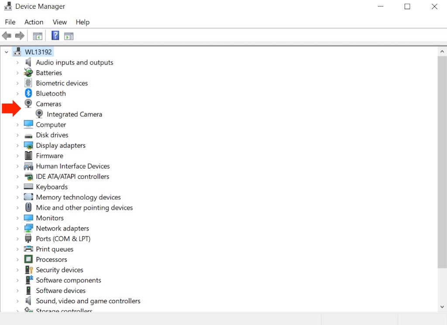Select WL13192 computer name label
The width and height of the screenshot is (447, 325).
point(38,52)
